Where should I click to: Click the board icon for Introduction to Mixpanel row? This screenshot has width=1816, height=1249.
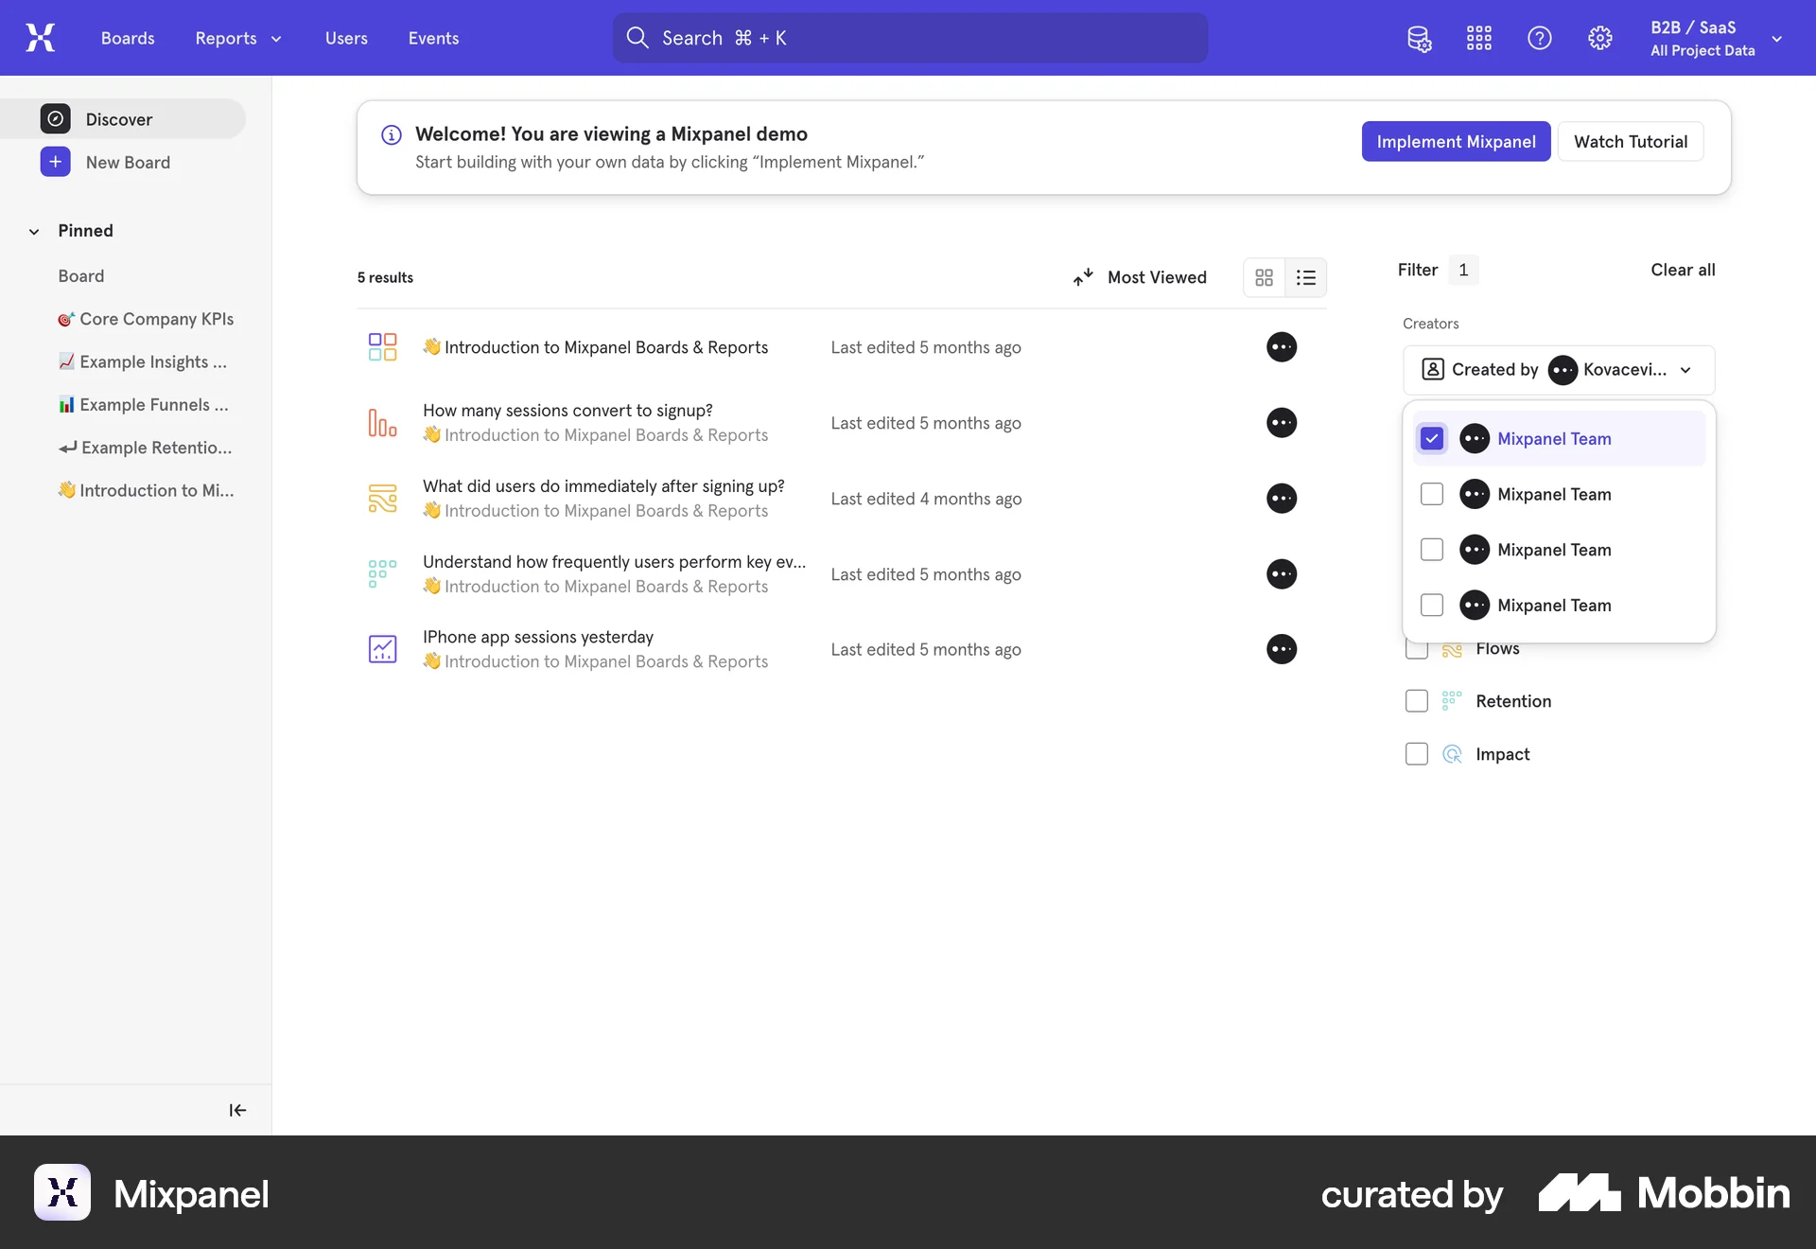pyautogui.click(x=382, y=346)
